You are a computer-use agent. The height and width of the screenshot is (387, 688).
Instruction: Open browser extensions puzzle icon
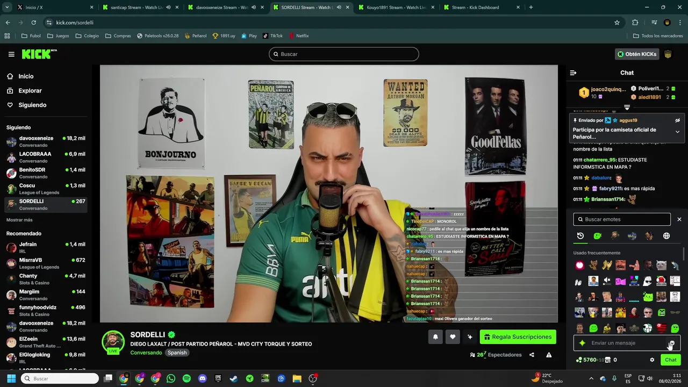point(635,23)
